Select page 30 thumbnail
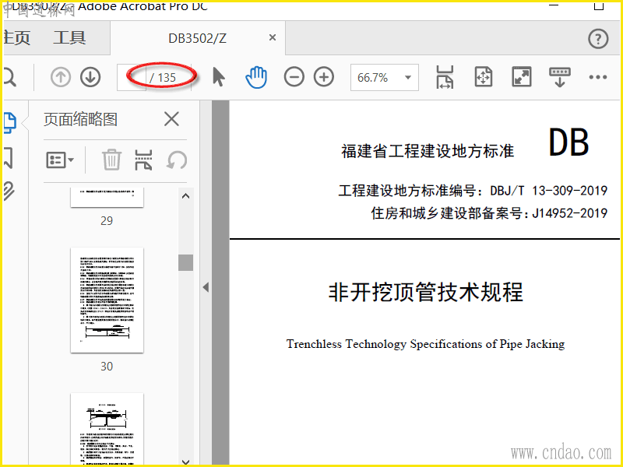 coord(107,300)
